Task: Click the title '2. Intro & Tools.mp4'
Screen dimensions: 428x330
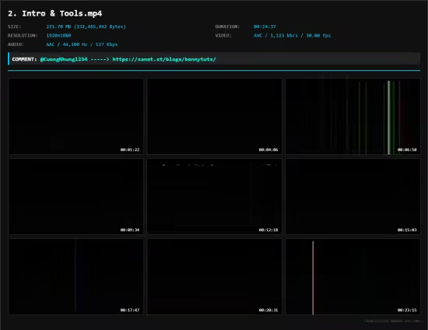Action: 55,13
